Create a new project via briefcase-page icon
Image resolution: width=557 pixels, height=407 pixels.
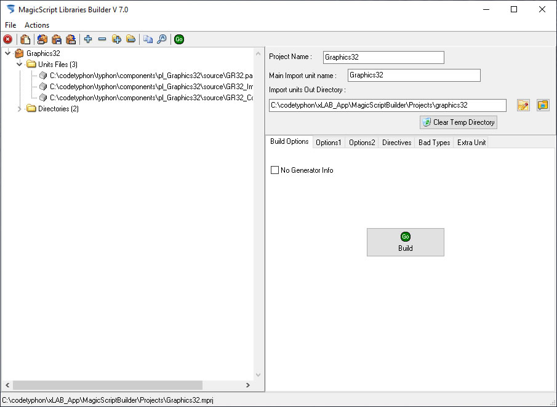point(25,39)
